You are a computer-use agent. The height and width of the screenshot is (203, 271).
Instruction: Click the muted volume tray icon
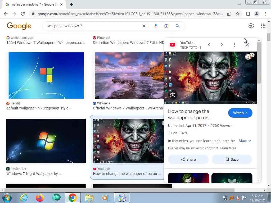238,198
